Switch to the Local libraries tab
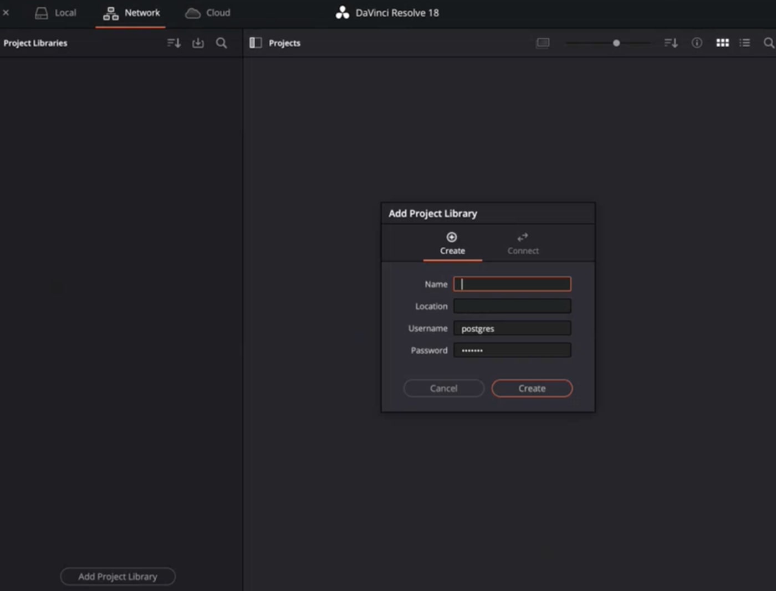Screen dimensions: 776x591 point(55,13)
